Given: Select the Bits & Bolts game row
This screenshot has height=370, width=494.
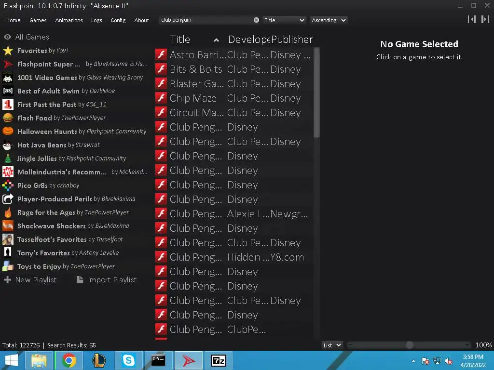Looking at the screenshot, I should [x=234, y=69].
